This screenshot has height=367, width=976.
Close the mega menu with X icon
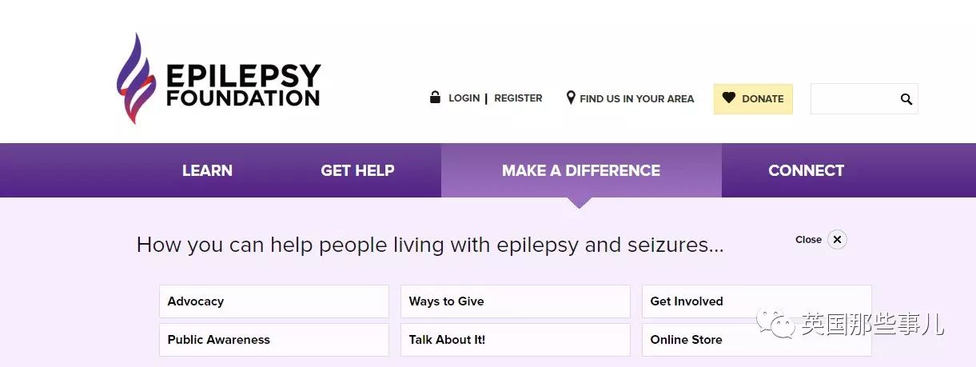837,239
